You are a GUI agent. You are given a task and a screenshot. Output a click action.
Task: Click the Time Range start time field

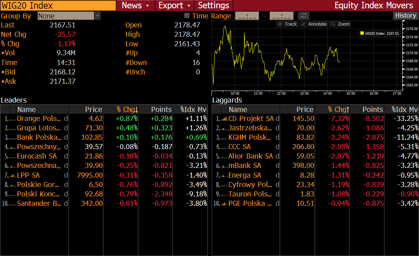click(247, 16)
